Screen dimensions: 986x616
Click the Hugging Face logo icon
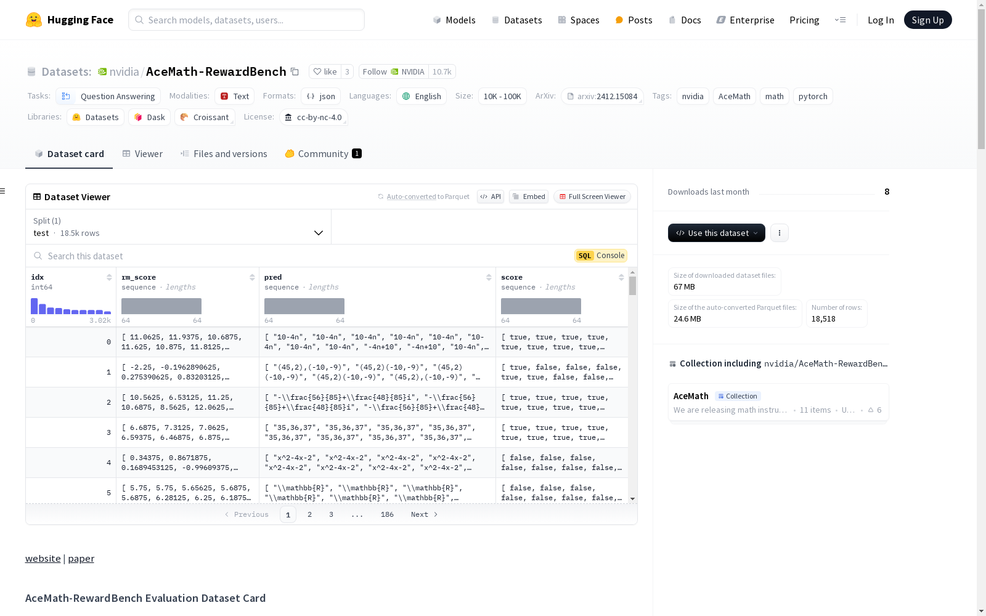tap(34, 20)
